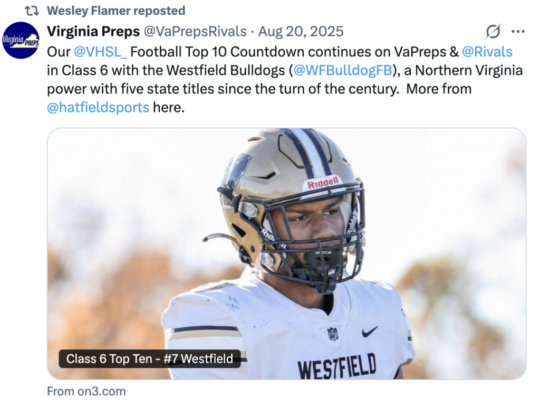Open the "Wesley Flamer reposted" link
Viewport: 540px width, 407px height.
[x=116, y=11]
